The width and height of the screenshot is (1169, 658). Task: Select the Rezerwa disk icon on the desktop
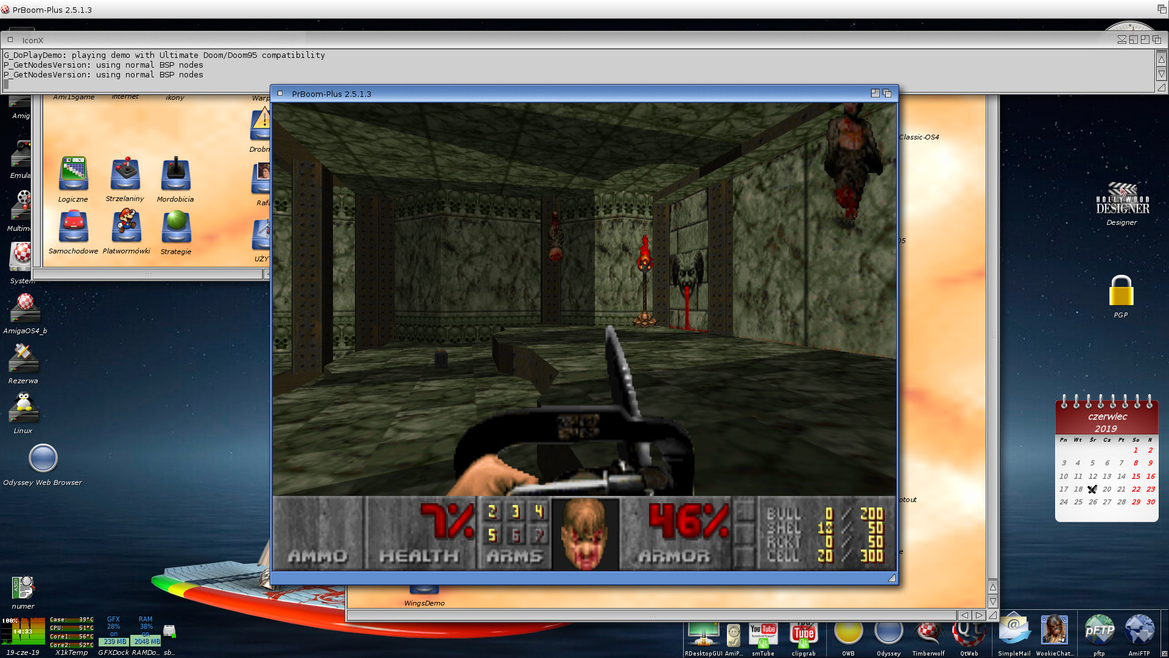click(x=23, y=358)
